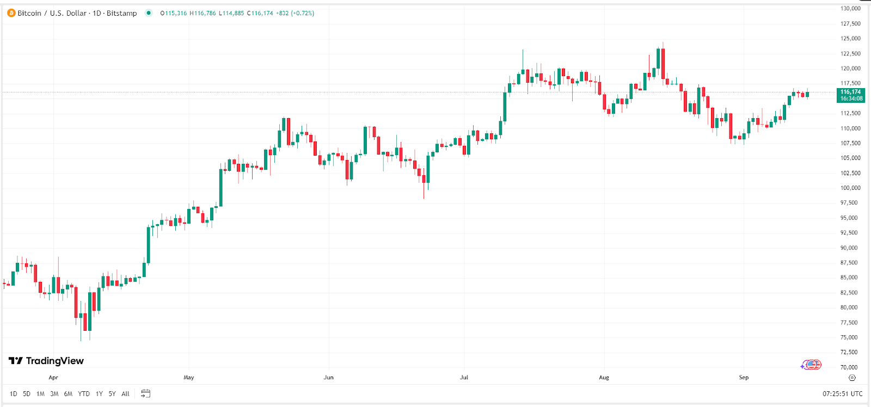Select the 1Y time range
The height and width of the screenshot is (407, 871).
pyautogui.click(x=99, y=394)
